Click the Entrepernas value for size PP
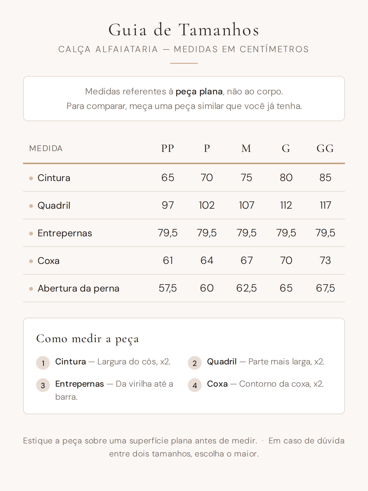368x491 pixels. [x=168, y=233]
